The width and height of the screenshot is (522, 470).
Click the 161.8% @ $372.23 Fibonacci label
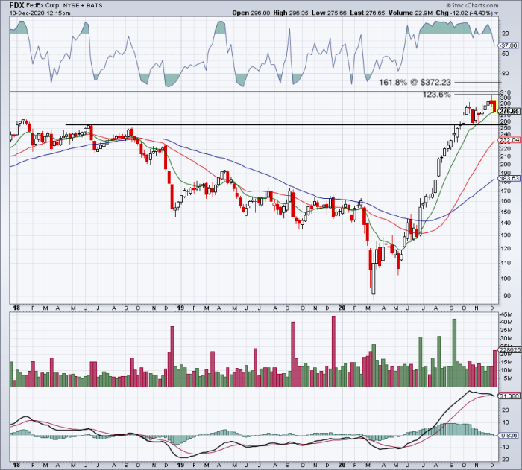click(415, 82)
